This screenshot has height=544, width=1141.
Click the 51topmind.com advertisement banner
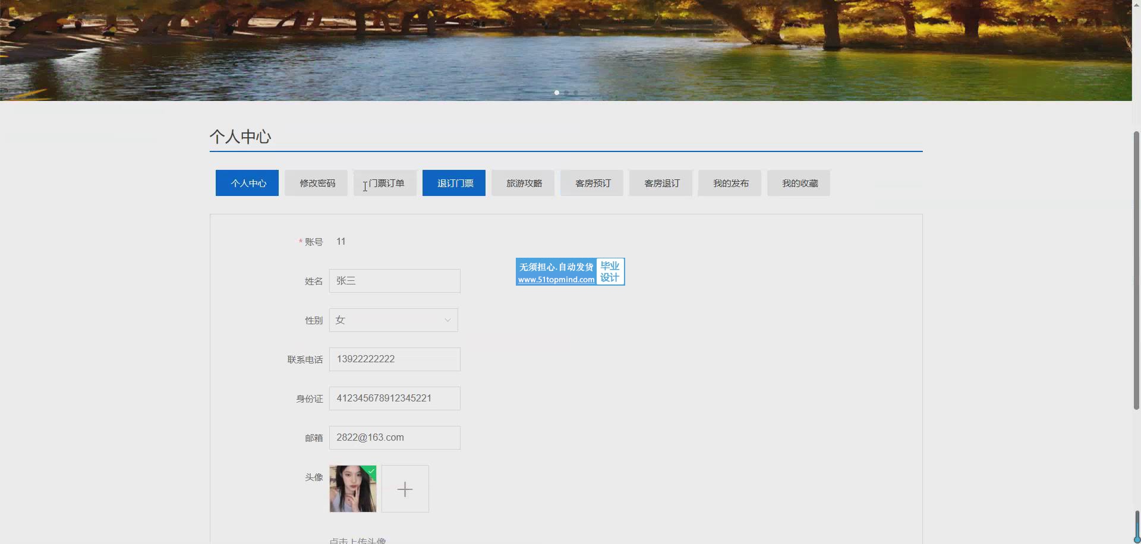coord(570,272)
